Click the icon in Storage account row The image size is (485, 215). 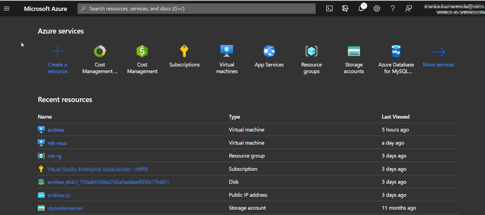click(41, 208)
